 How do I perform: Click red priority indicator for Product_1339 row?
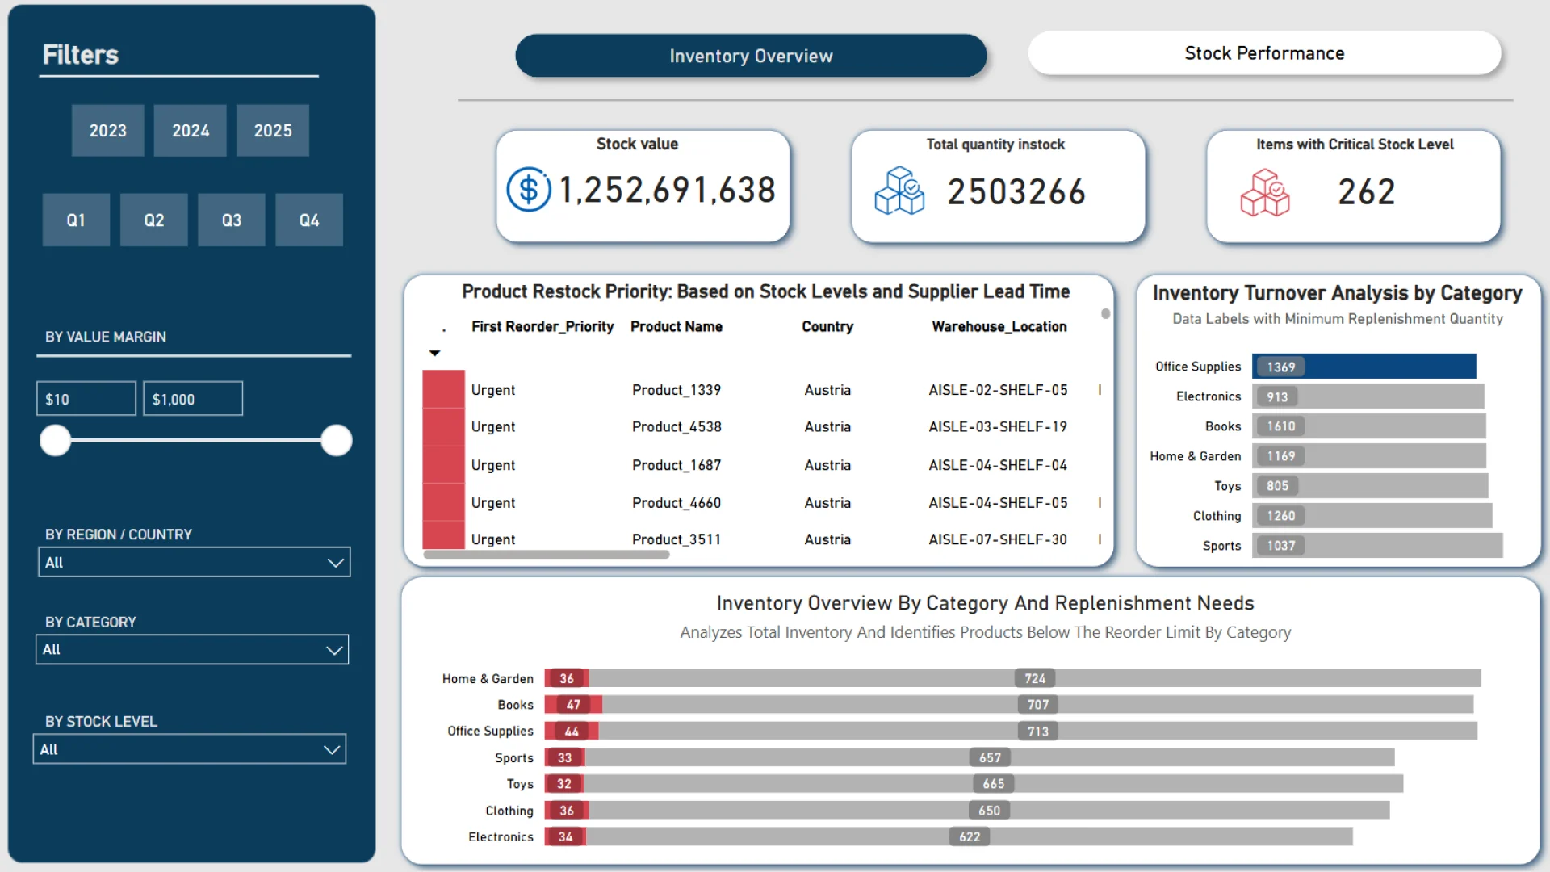(443, 389)
